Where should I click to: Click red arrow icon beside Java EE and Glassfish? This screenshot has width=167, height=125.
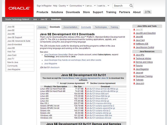[x=134, y=33]
